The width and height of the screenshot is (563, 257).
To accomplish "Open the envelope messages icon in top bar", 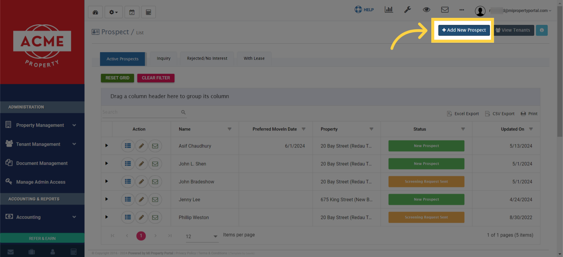I will (445, 10).
